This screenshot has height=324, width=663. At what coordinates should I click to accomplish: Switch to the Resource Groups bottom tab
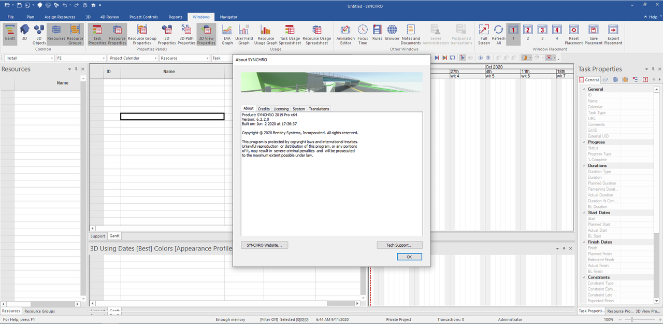pyautogui.click(x=40, y=311)
